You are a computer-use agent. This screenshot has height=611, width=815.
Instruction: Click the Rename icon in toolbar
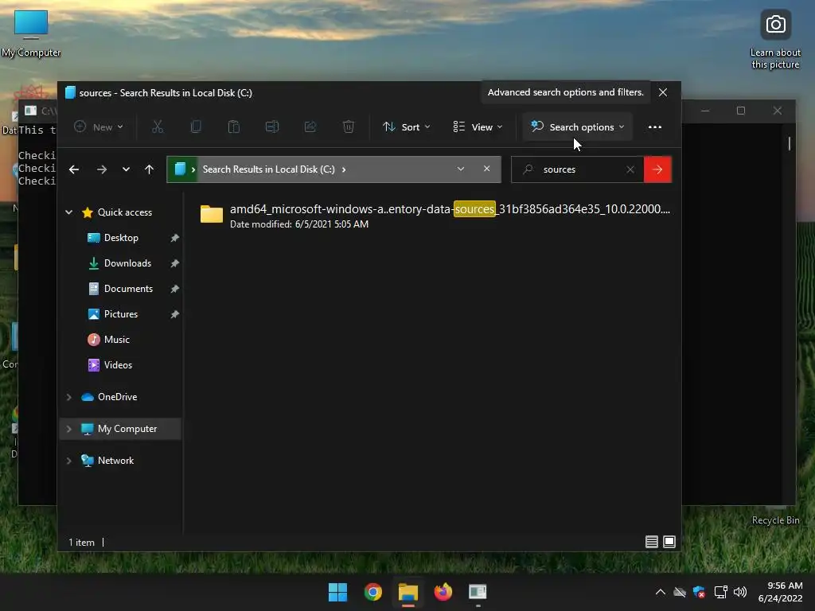(x=272, y=126)
